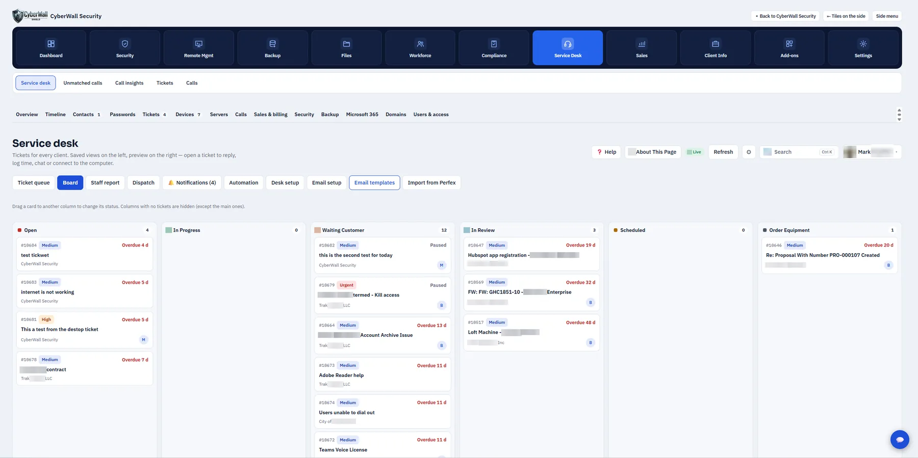Open the Ticket queue view

tap(34, 182)
